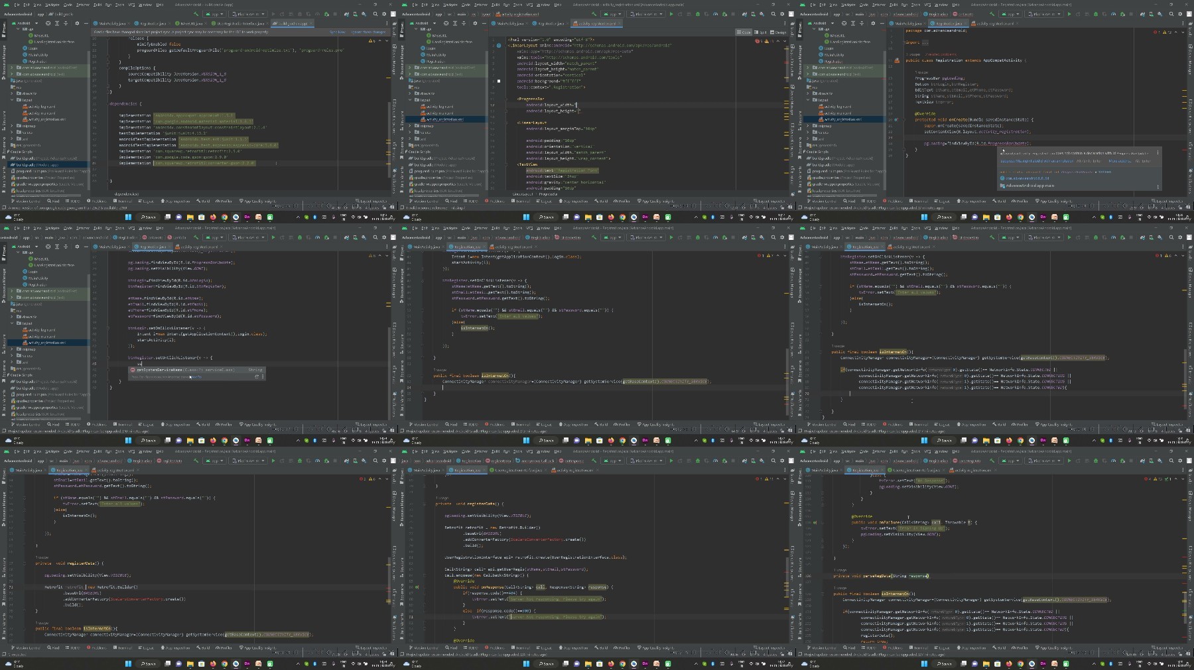The image size is (1194, 670).
Task: Open app run configuration dropdown in build.gradle window
Action: point(216,14)
